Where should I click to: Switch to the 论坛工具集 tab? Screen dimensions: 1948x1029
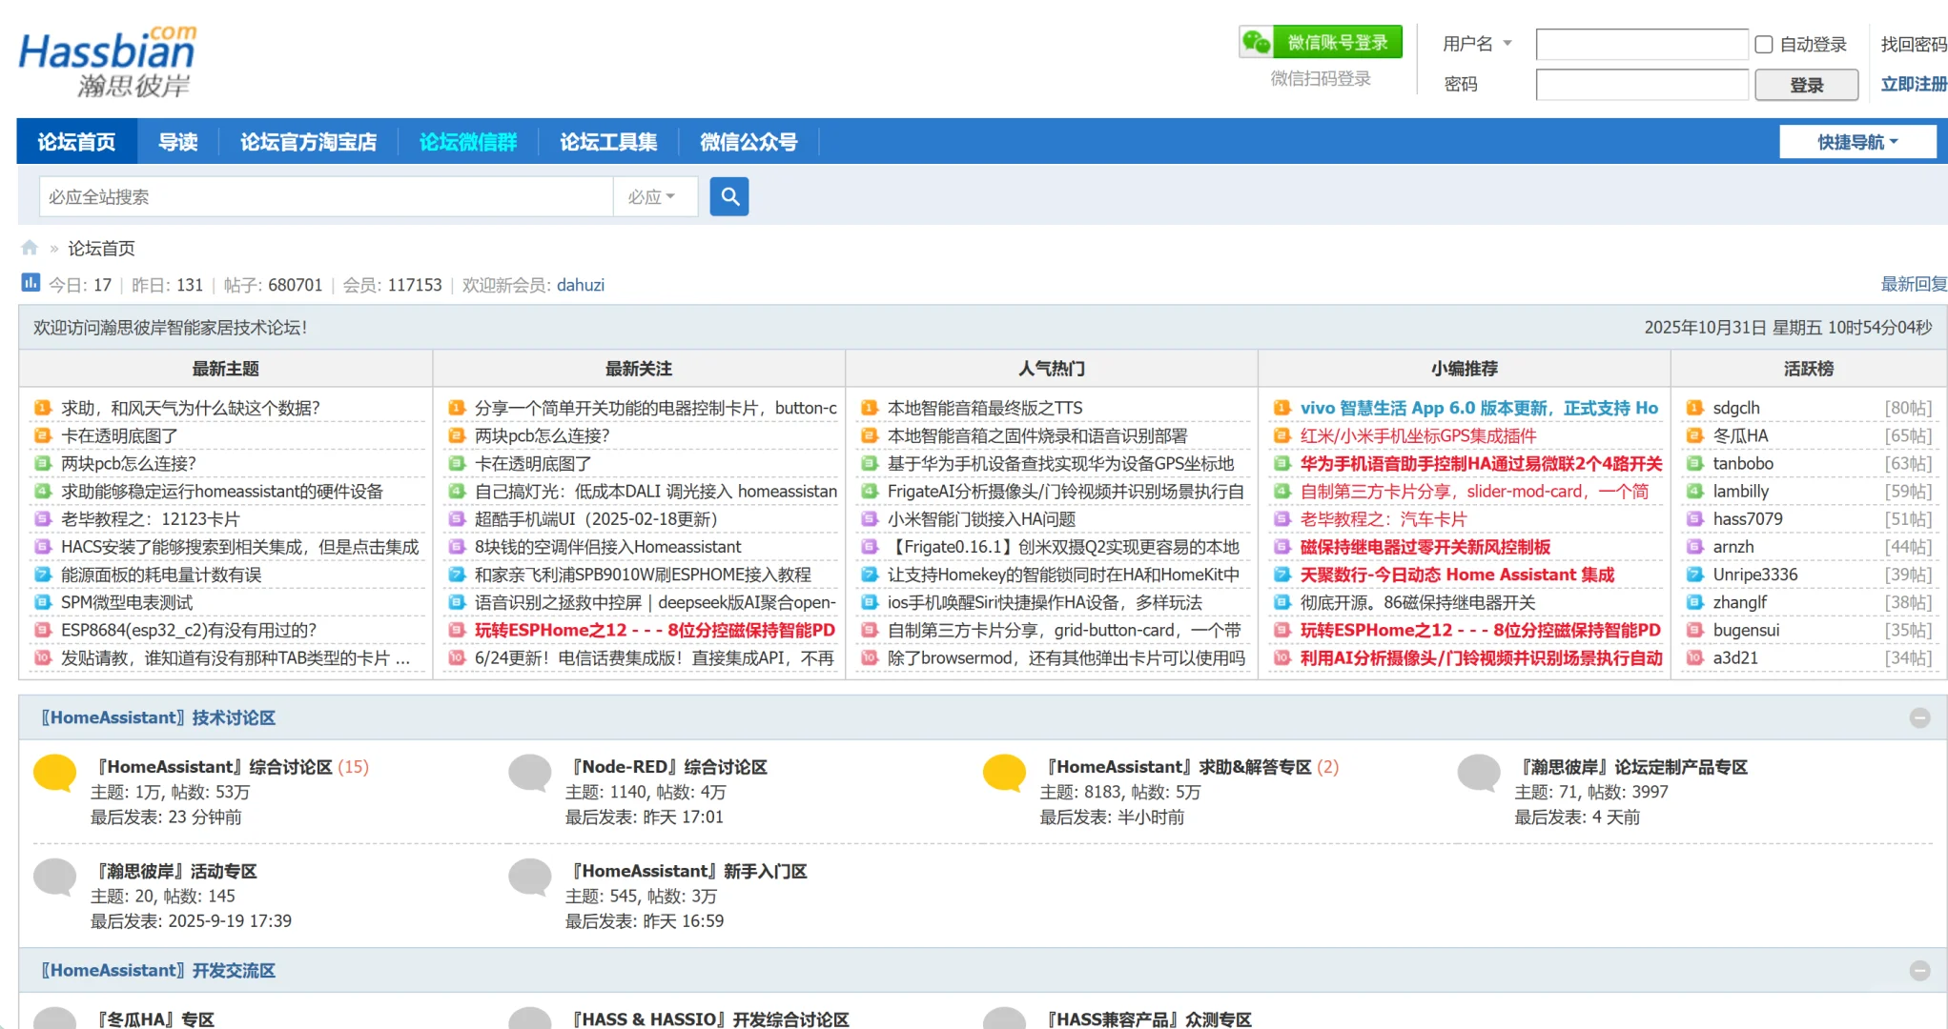(x=607, y=141)
